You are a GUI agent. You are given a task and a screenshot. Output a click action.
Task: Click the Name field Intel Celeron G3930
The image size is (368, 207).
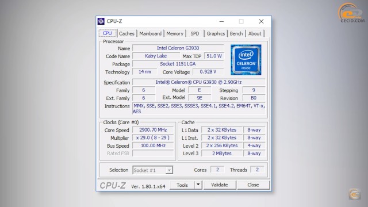pyautogui.click(x=178, y=48)
